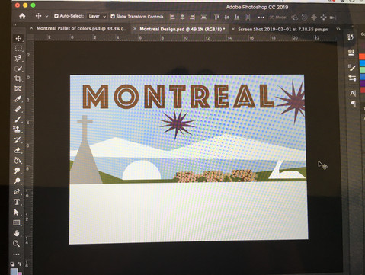The image size is (365, 275).
Task: Open the align and distribute more options
Action: click(x=261, y=18)
